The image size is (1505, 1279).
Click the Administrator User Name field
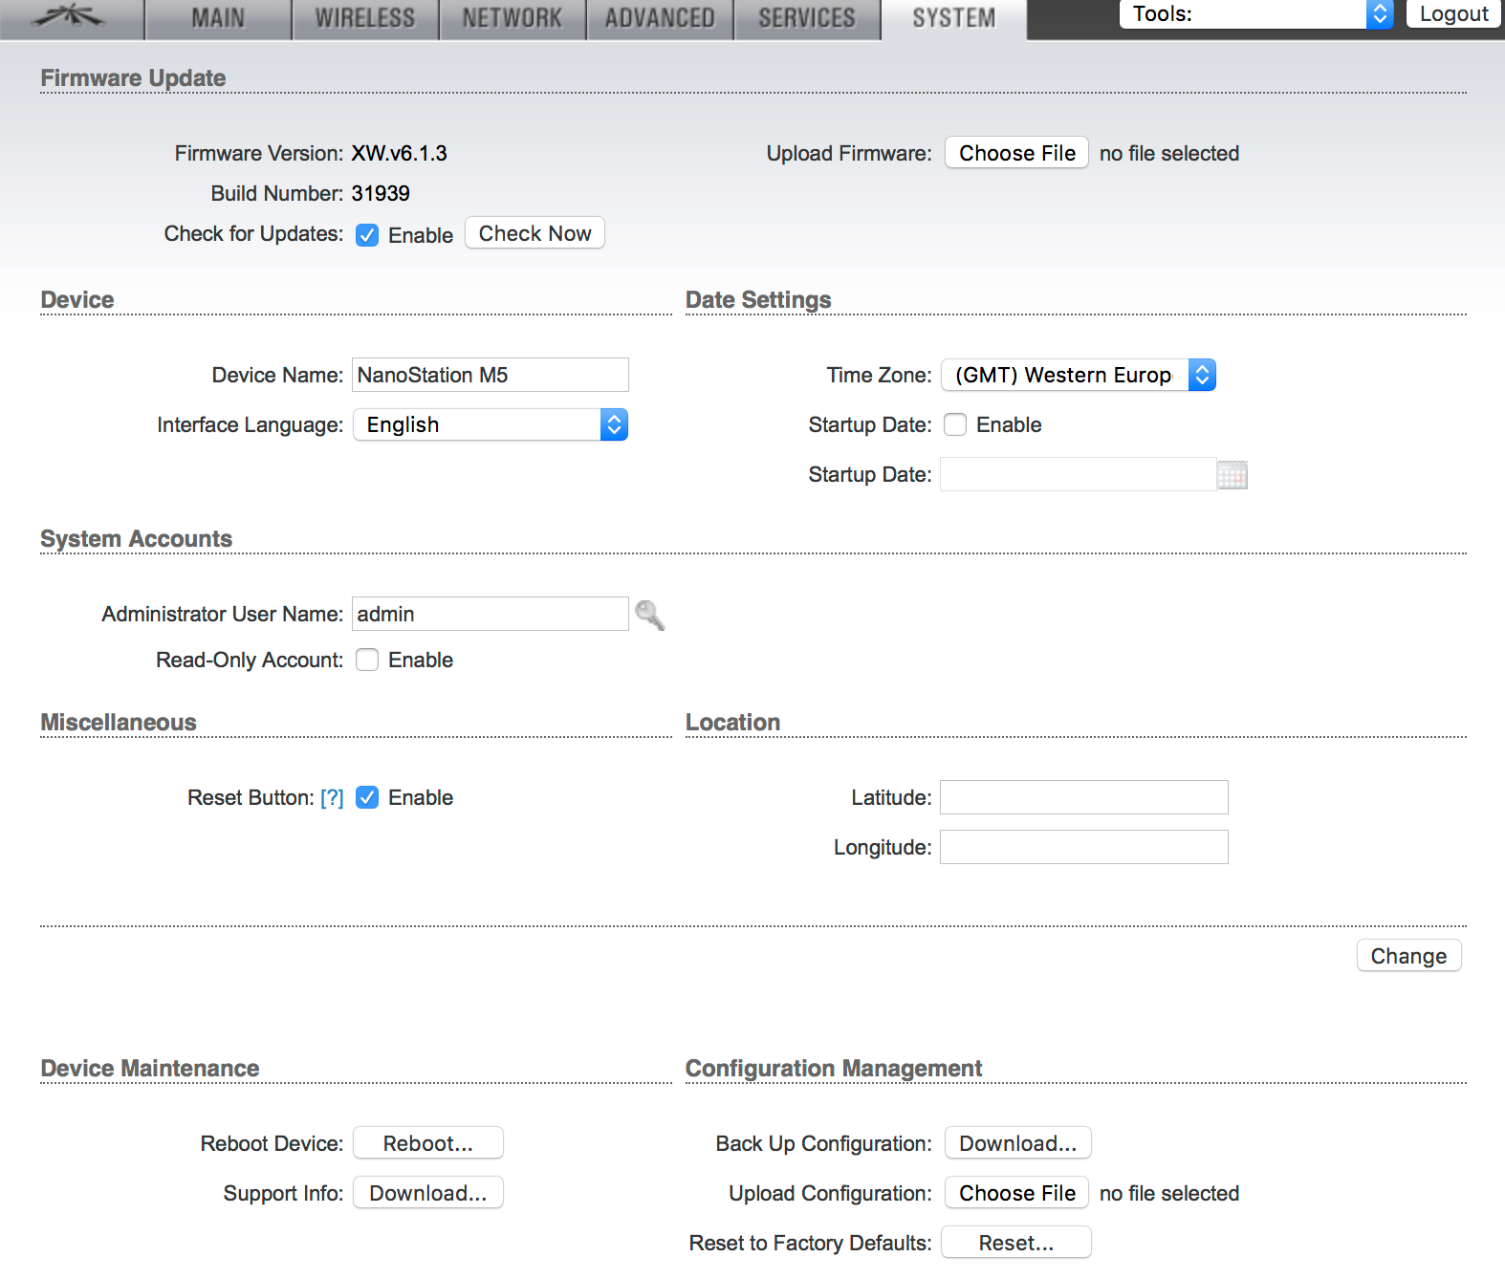click(491, 614)
